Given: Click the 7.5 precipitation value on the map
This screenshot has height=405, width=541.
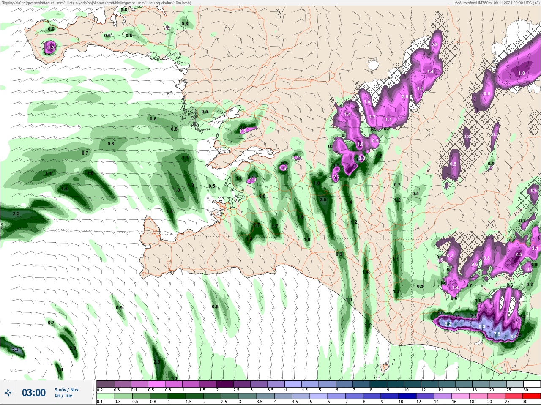Looking at the screenshot, I should 497,334.
